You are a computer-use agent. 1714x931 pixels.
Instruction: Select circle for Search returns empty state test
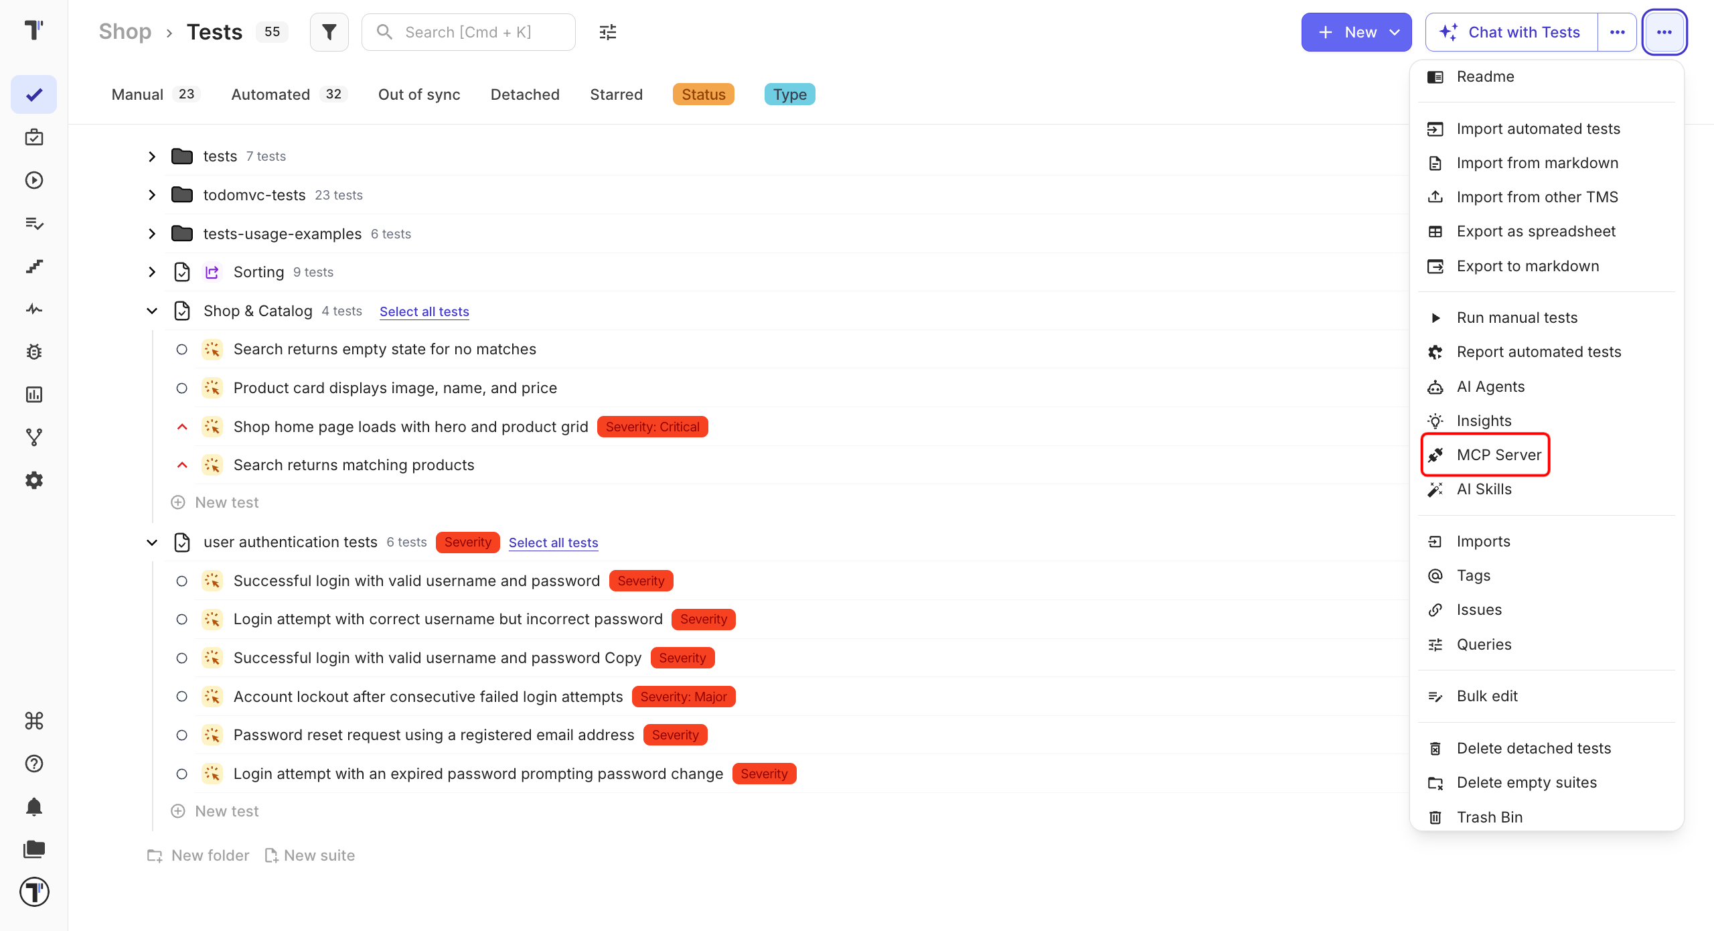[181, 350]
